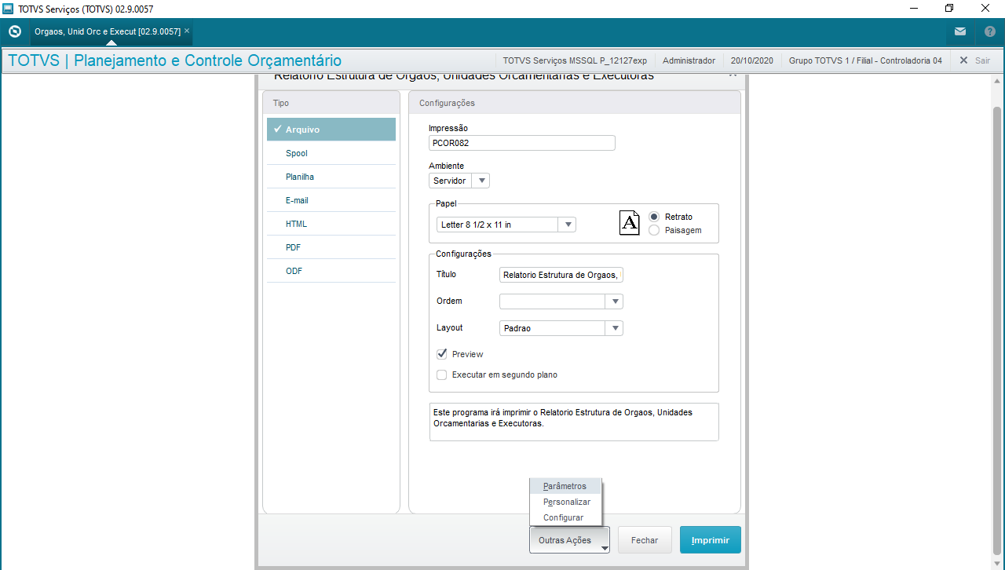Minimize the TOTVS application window
This screenshot has width=1005, height=570.
[913, 9]
